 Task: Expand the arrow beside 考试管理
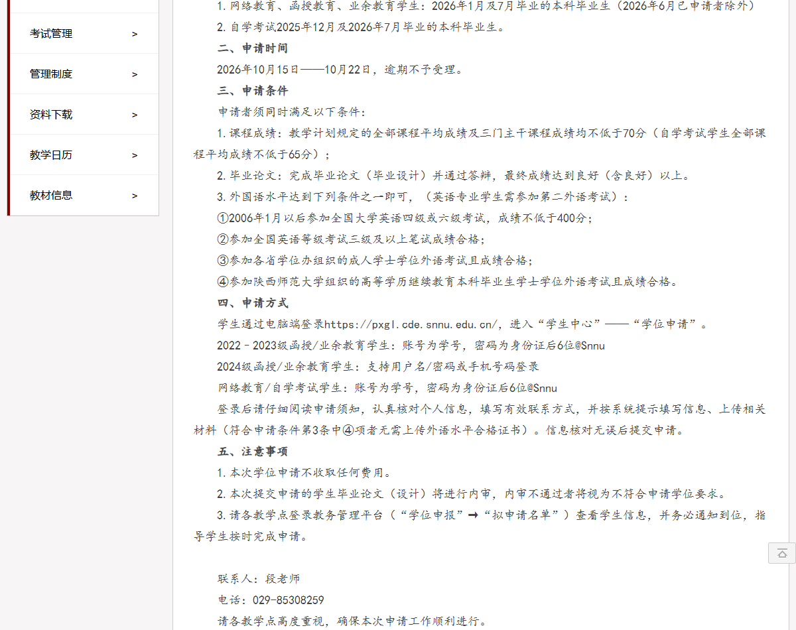pyautogui.click(x=135, y=34)
